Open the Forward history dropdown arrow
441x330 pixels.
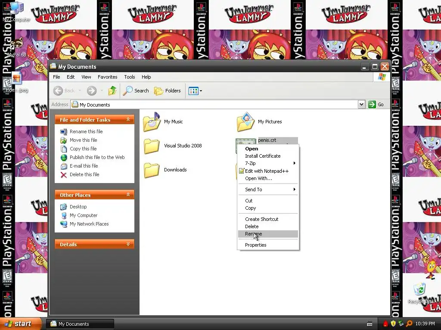pos(102,91)
